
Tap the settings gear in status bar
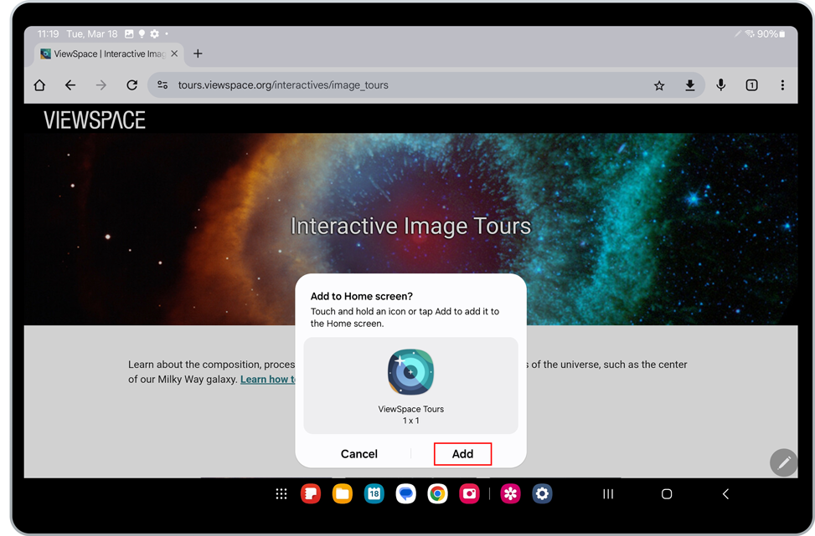154,33
